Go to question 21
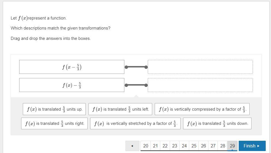Viewport: 271px width, 153px height. tap(155, 146)
